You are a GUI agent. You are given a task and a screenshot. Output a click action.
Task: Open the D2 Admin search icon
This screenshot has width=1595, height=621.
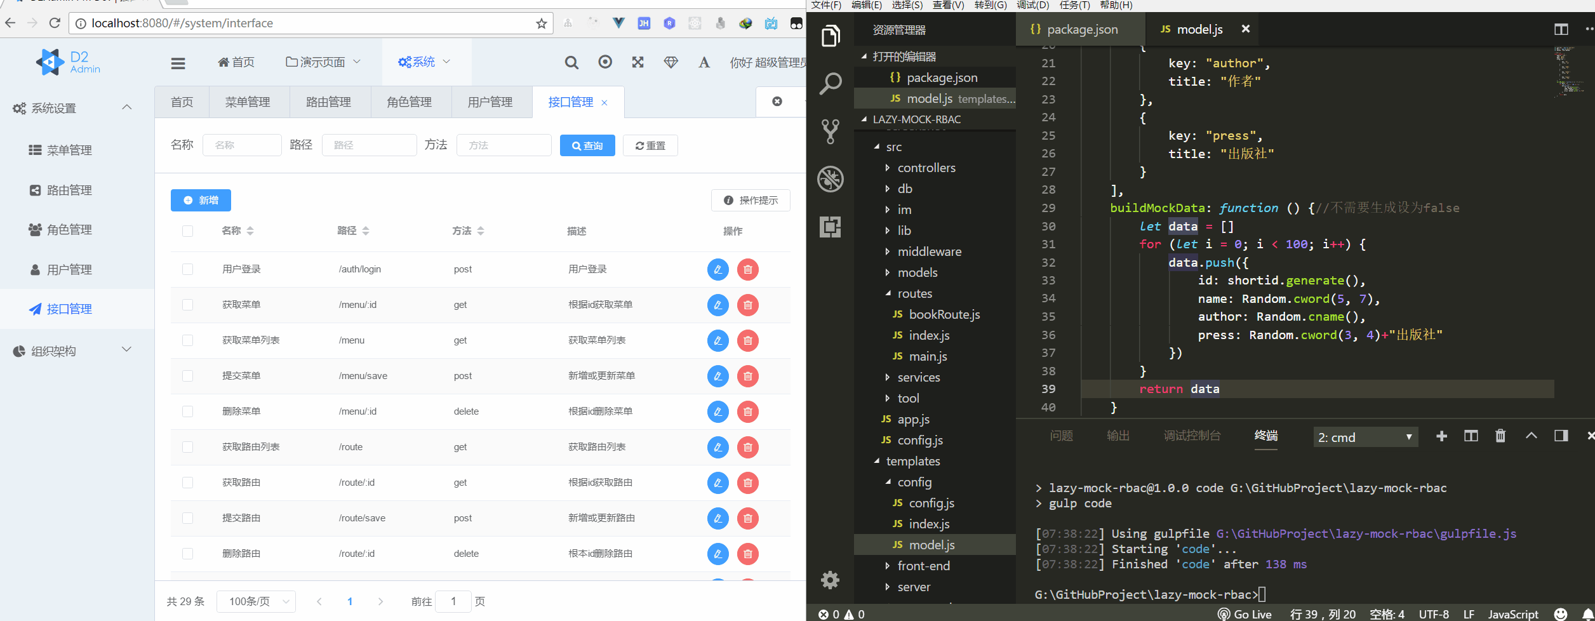(x=571, y=62)
